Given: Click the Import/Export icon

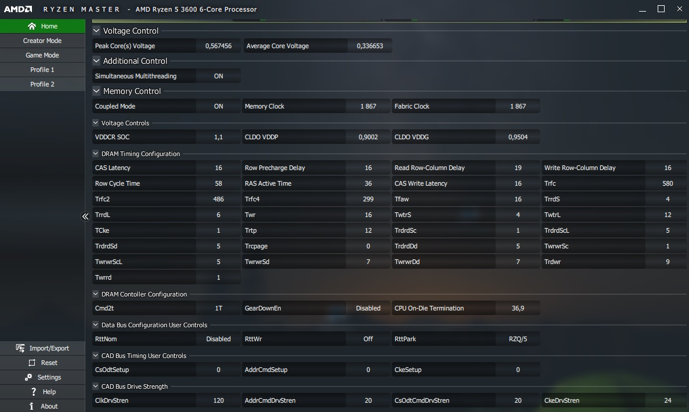Looking at the screenshot, I should coord(20,348).
